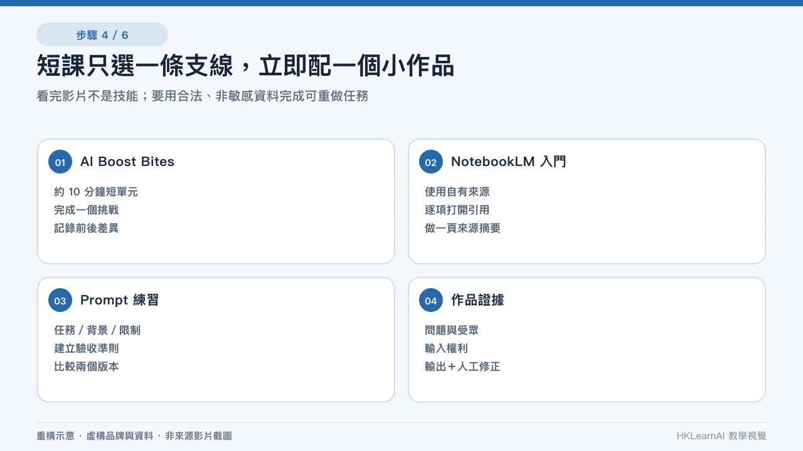Click the line 輸入權利
Viewport: 803px width, 451px height.
pos(446,348)
